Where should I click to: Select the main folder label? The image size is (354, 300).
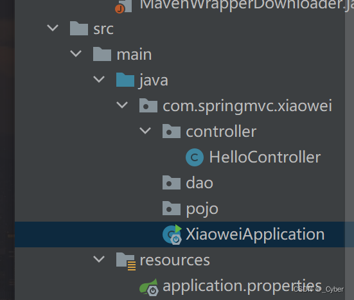134,55
